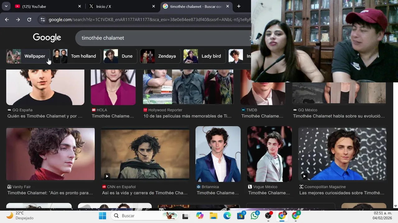Open the CNN en Español video thumbnail
Screen dimensions: 398x223
145,154
